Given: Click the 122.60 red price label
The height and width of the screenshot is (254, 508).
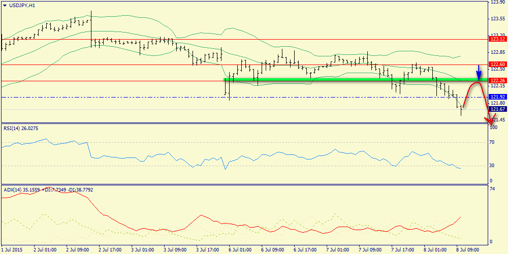Looking at the screenshot, I should (496, 65).
